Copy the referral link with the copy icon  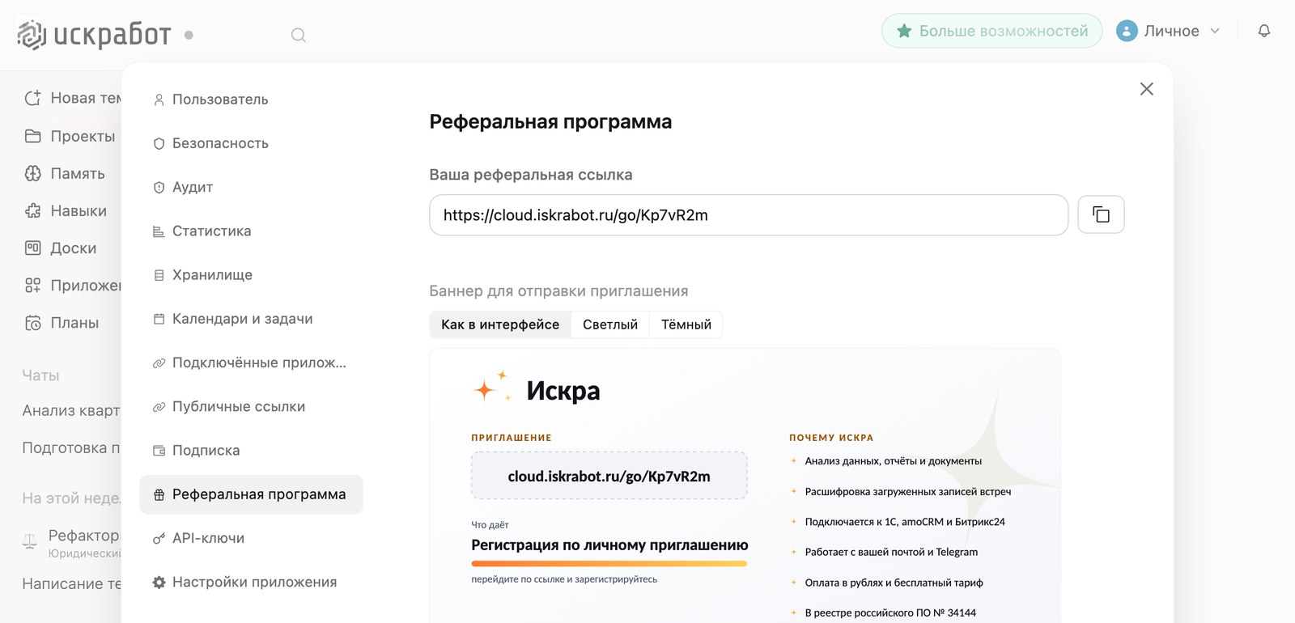coord(1101,214)
